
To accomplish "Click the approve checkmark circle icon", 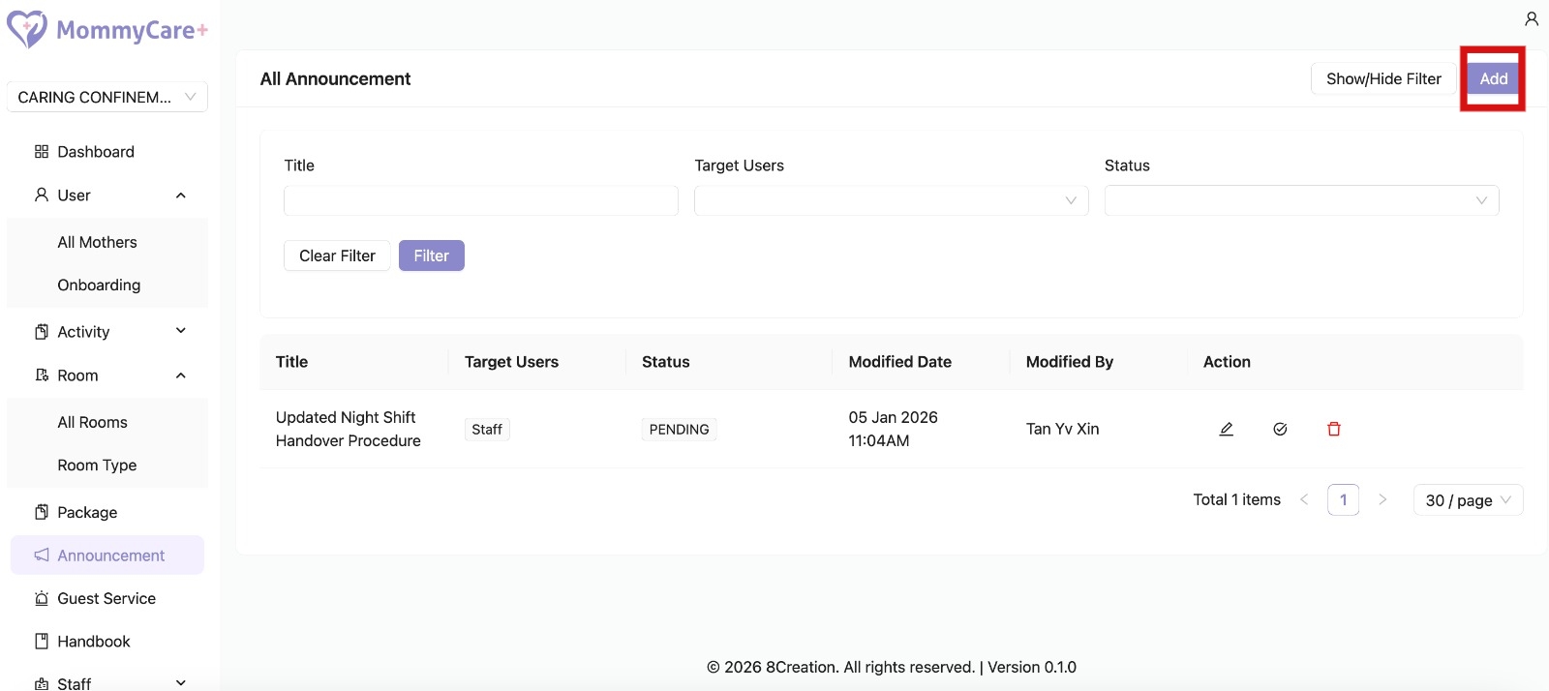I will (x=1280, y=429).
